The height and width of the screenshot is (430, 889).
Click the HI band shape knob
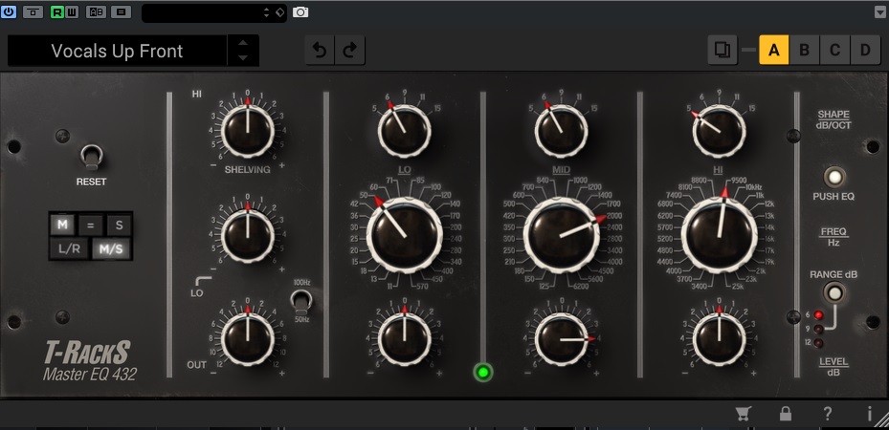(x=719, y=131)
